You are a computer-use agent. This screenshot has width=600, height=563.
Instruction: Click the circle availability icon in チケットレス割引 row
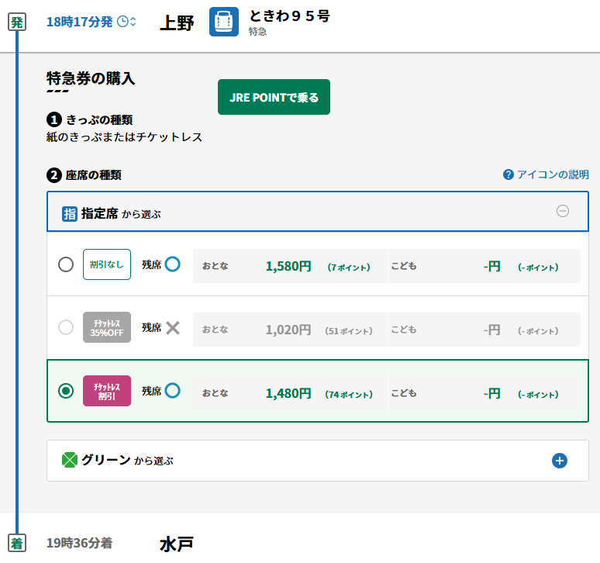point(173,390)
